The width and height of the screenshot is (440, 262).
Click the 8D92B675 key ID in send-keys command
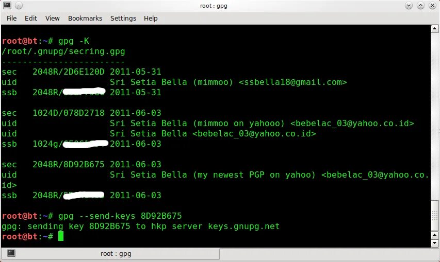(x=161, y=216)
